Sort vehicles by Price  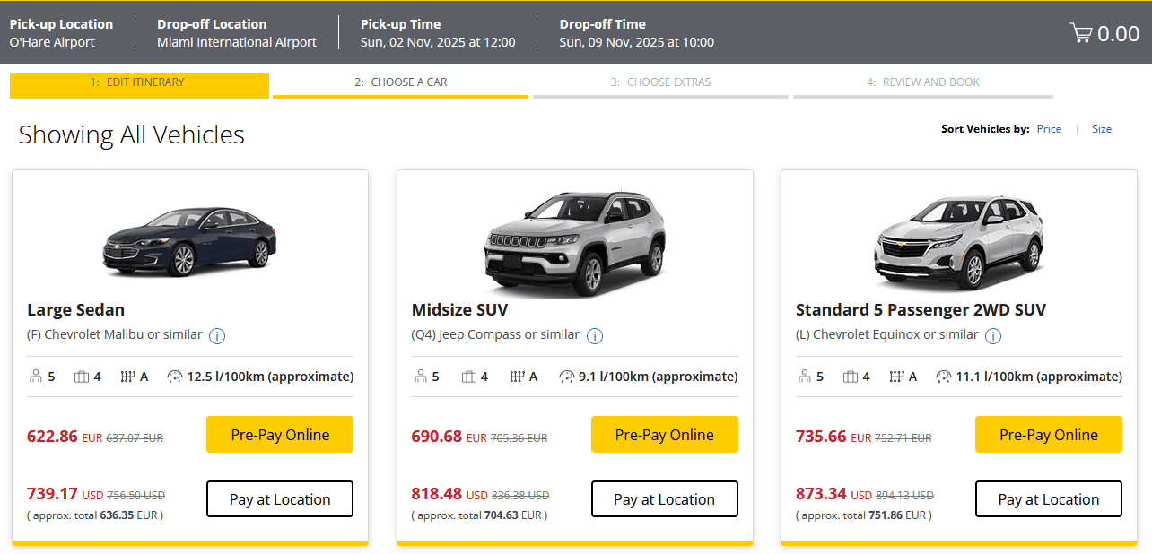coord(1049,129)
